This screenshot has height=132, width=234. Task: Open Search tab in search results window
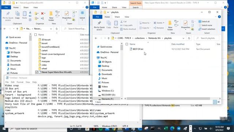(136, 7)
